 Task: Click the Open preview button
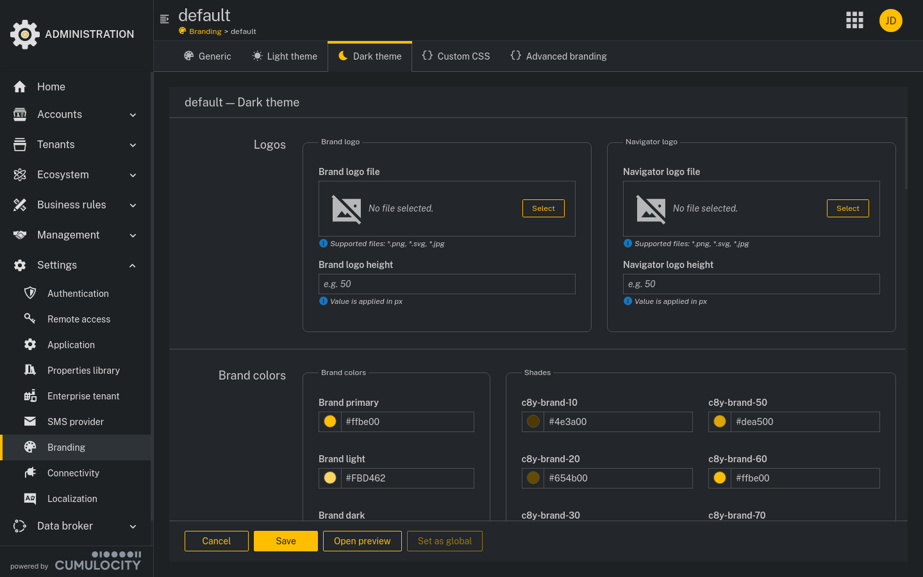(x=362, y=540)
